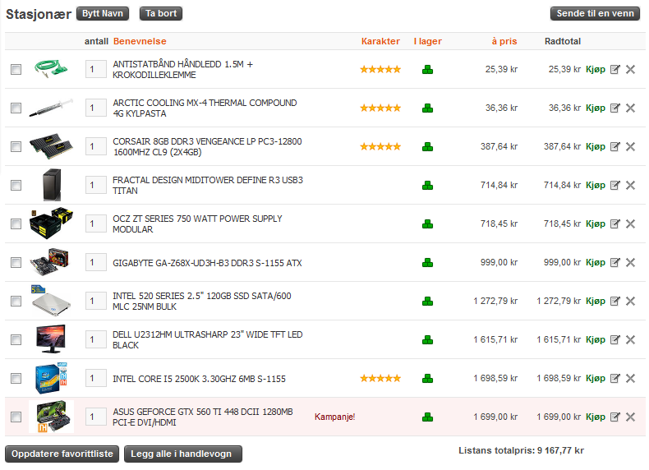Edit icon for Fractal Design Miditower row
Image resolution: width=649 pixels, height=470 pixels.
pos(615,185)
